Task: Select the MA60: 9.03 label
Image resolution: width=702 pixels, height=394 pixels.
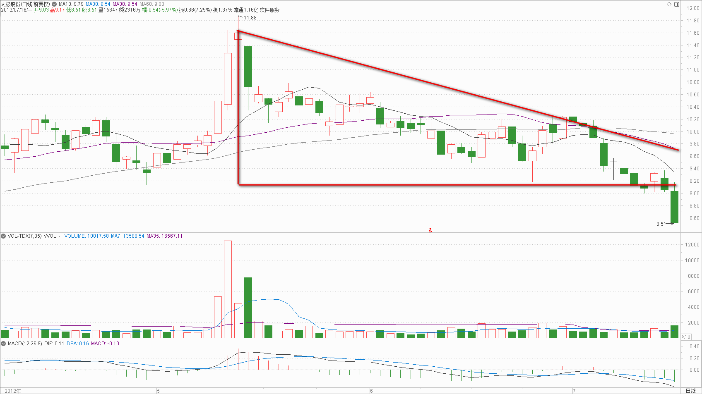Action: 152,4
